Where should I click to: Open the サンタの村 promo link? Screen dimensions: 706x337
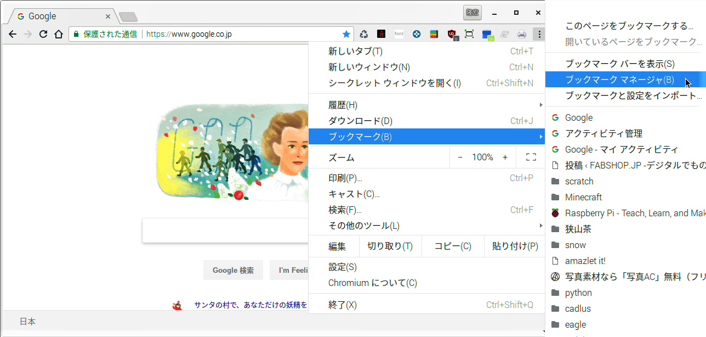(x=250, y=305)
